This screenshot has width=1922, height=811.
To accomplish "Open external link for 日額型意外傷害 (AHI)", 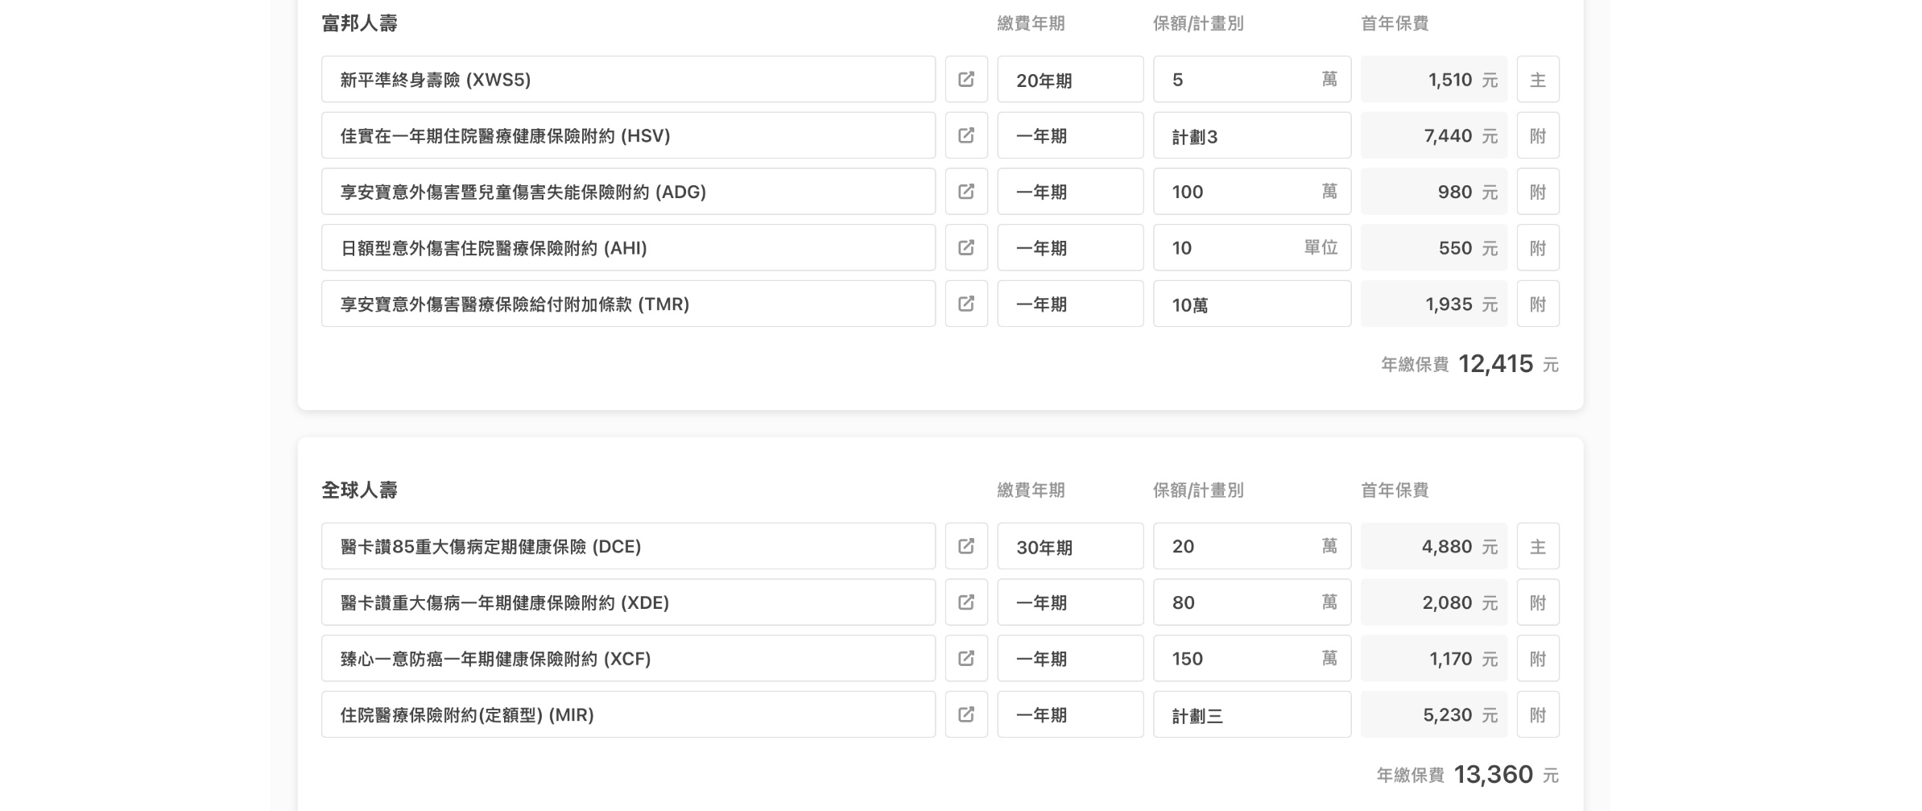I will pos(966,247).
